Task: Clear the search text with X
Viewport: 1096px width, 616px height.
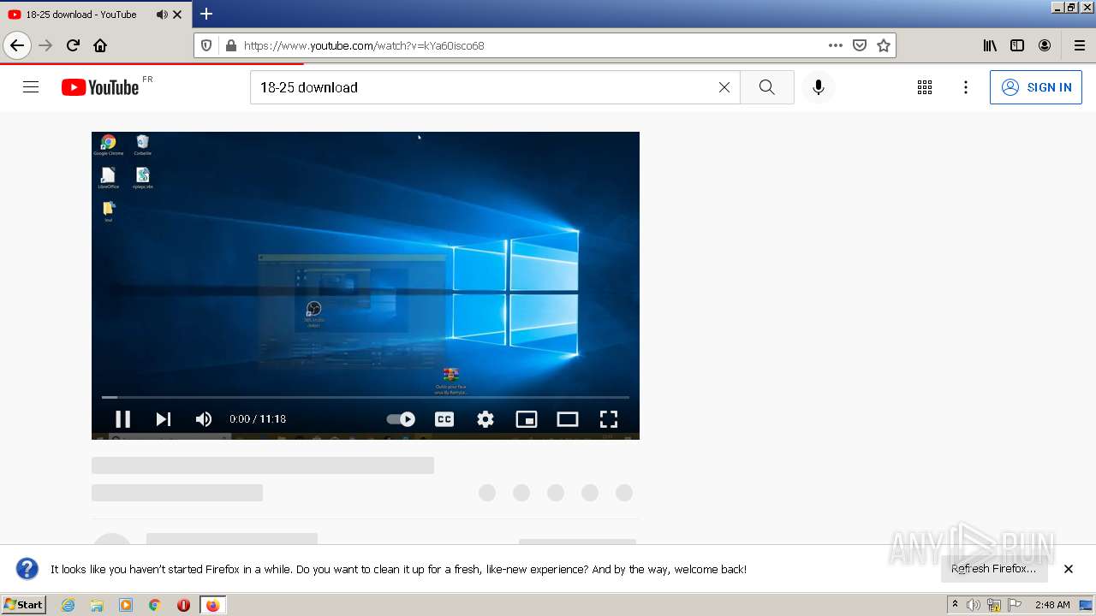Action: click(x=724, y=87)
